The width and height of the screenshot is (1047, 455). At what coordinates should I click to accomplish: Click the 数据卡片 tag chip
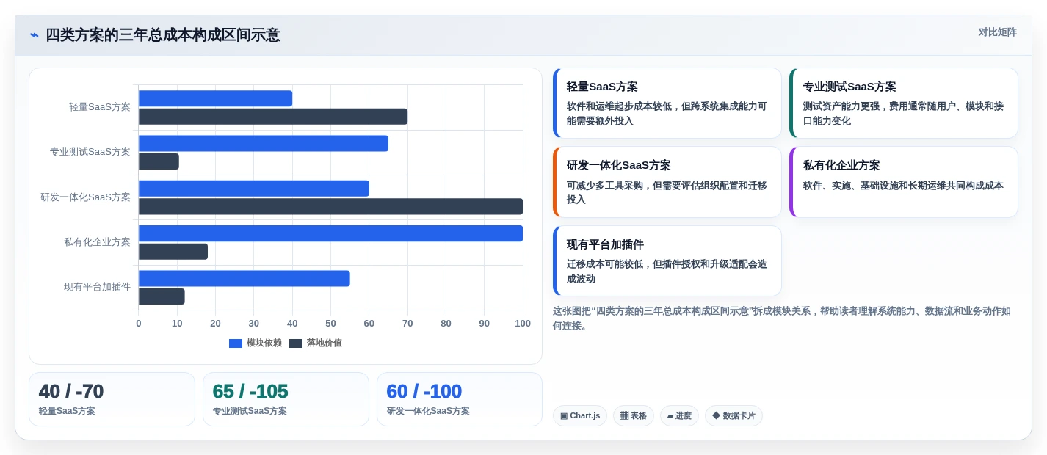tap(733, 416)
